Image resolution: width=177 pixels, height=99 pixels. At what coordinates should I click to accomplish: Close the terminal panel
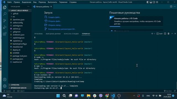point(175,34)
